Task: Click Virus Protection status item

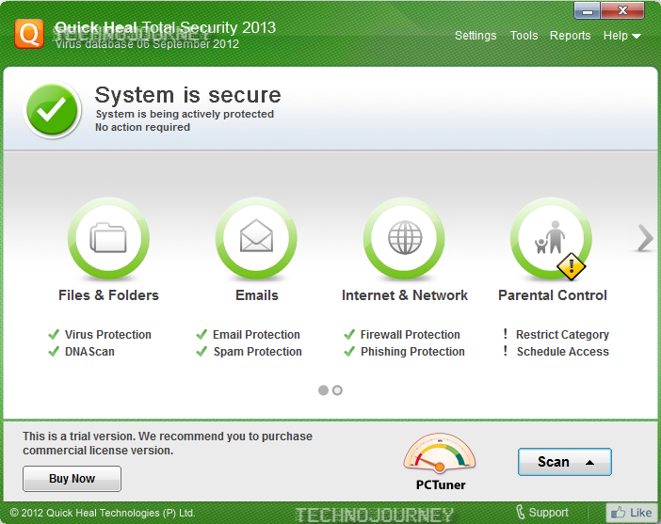Action: [x=100, y=335]
